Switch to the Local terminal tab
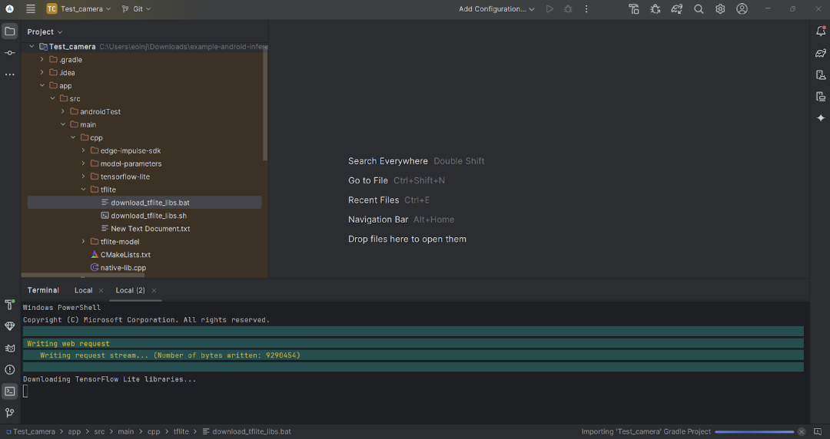 (x=83, y=290)
